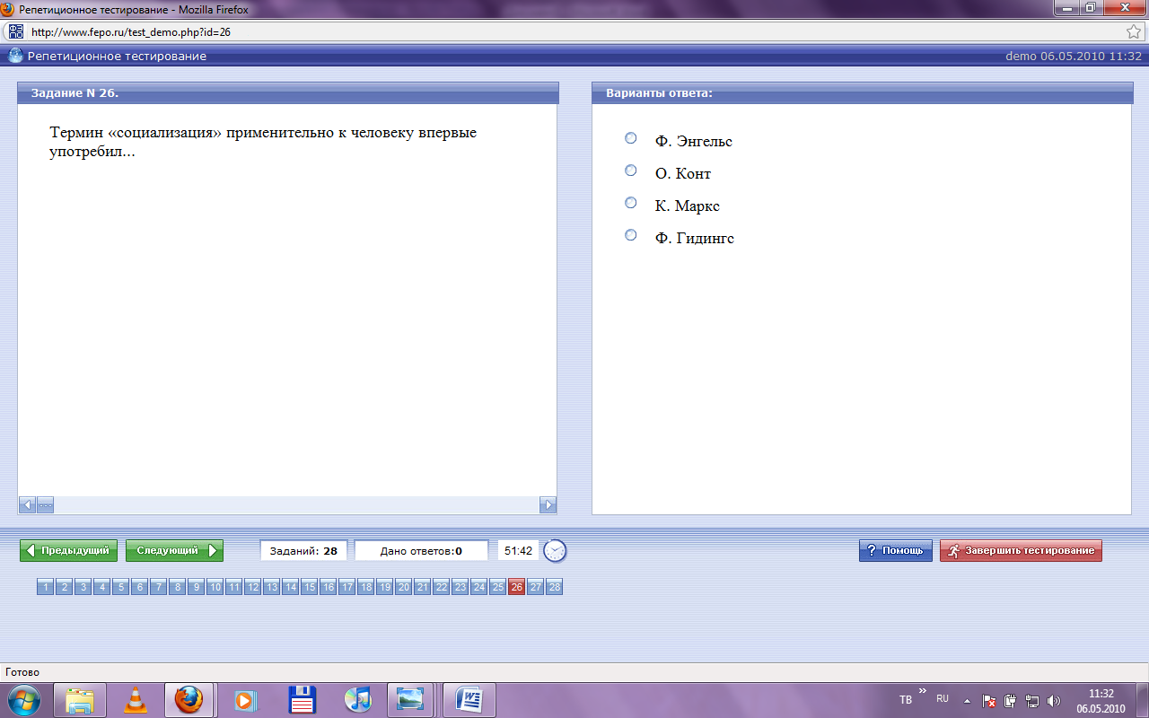Select answer К. Маркс radio button
The image size is (1149, 718).
pos(631,203)
